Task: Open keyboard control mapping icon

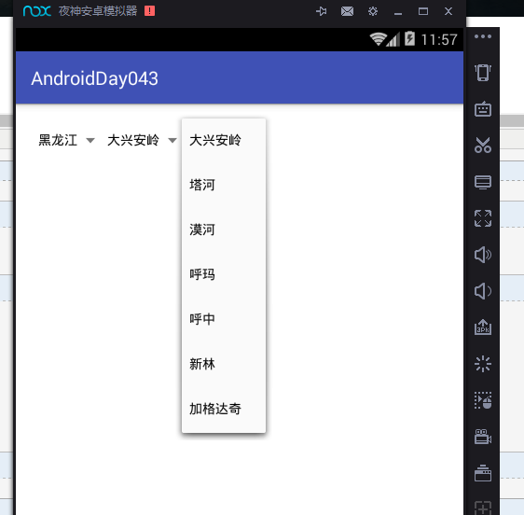Action: pos(483,109)
